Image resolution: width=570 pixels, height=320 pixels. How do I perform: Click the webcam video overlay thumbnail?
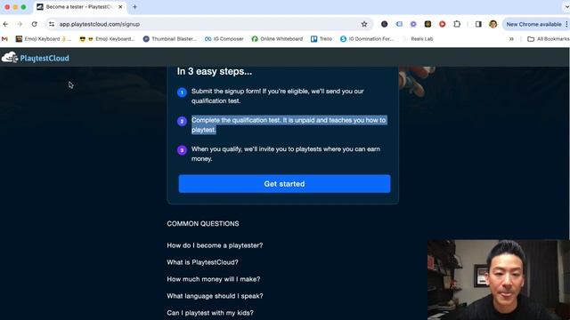[x=499, y=280]
